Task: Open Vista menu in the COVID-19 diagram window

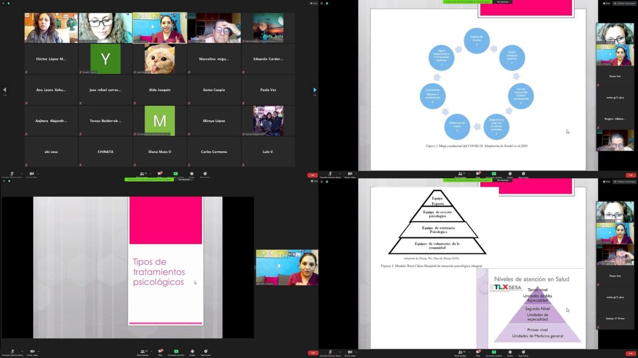Action: click(606, 3)
